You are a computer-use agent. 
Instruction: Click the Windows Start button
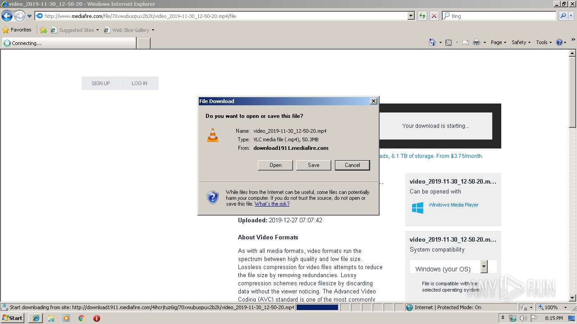click(x=12, y=318)
